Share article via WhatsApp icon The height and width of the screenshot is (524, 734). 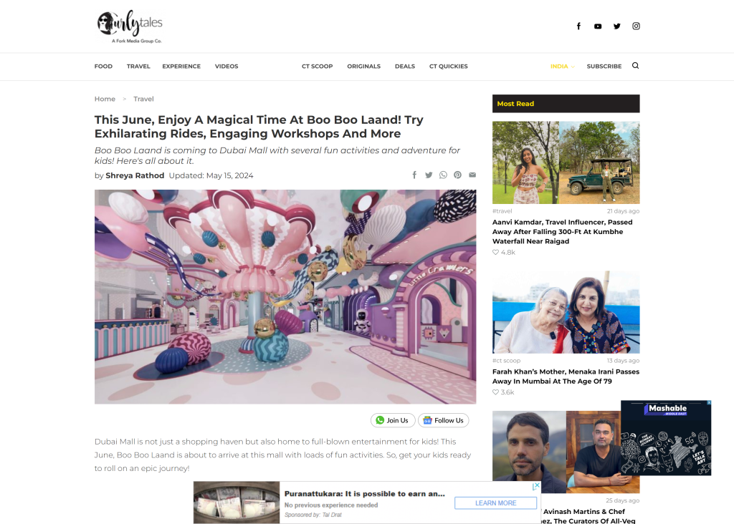[x=443, y=175]
